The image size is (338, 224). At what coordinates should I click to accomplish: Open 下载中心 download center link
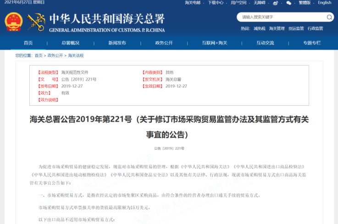coord(216,3)
